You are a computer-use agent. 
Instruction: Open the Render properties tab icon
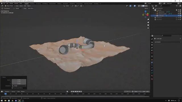coord(152,42)
